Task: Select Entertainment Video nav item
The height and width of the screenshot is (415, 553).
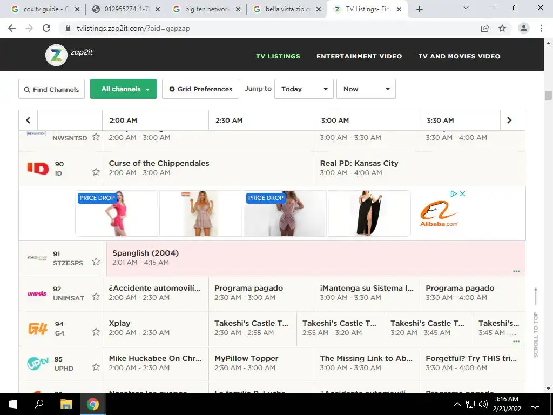Action: (x=359, y=56)
